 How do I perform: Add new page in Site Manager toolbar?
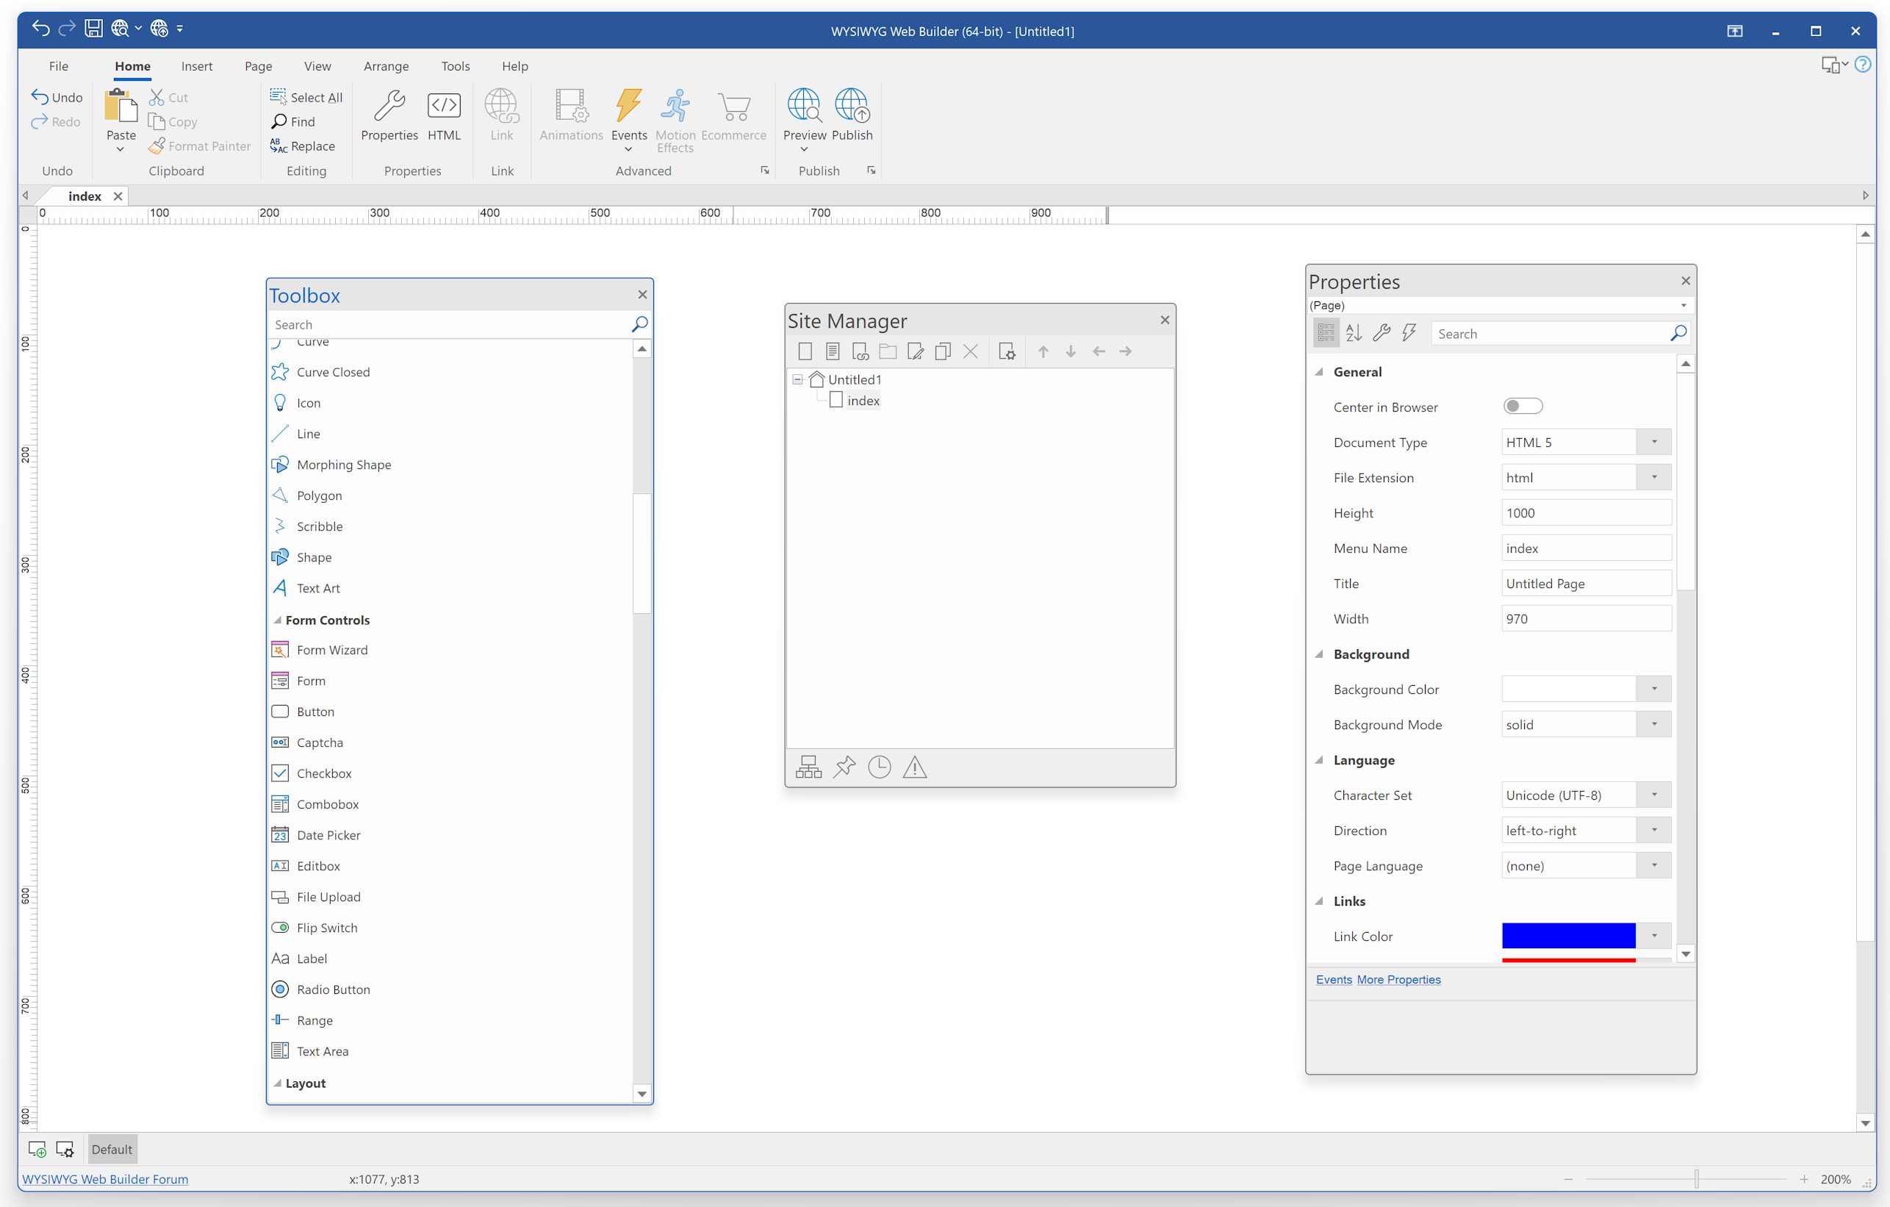click(x=805, y=352)
